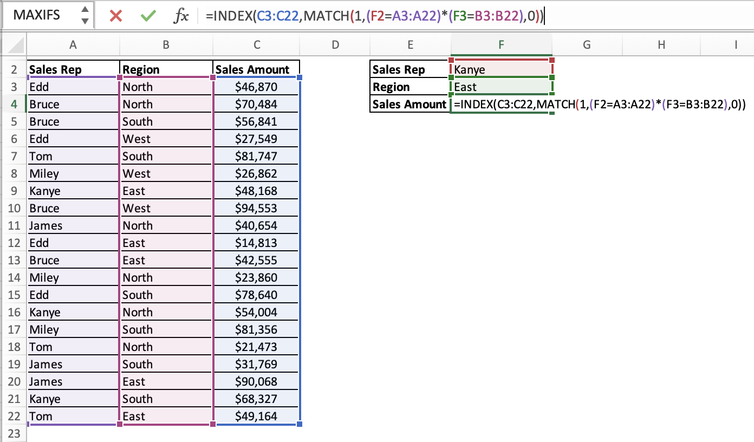Select row 22 header
The width and height of the screenshot is (754, 442).
(x=14, y=416)
